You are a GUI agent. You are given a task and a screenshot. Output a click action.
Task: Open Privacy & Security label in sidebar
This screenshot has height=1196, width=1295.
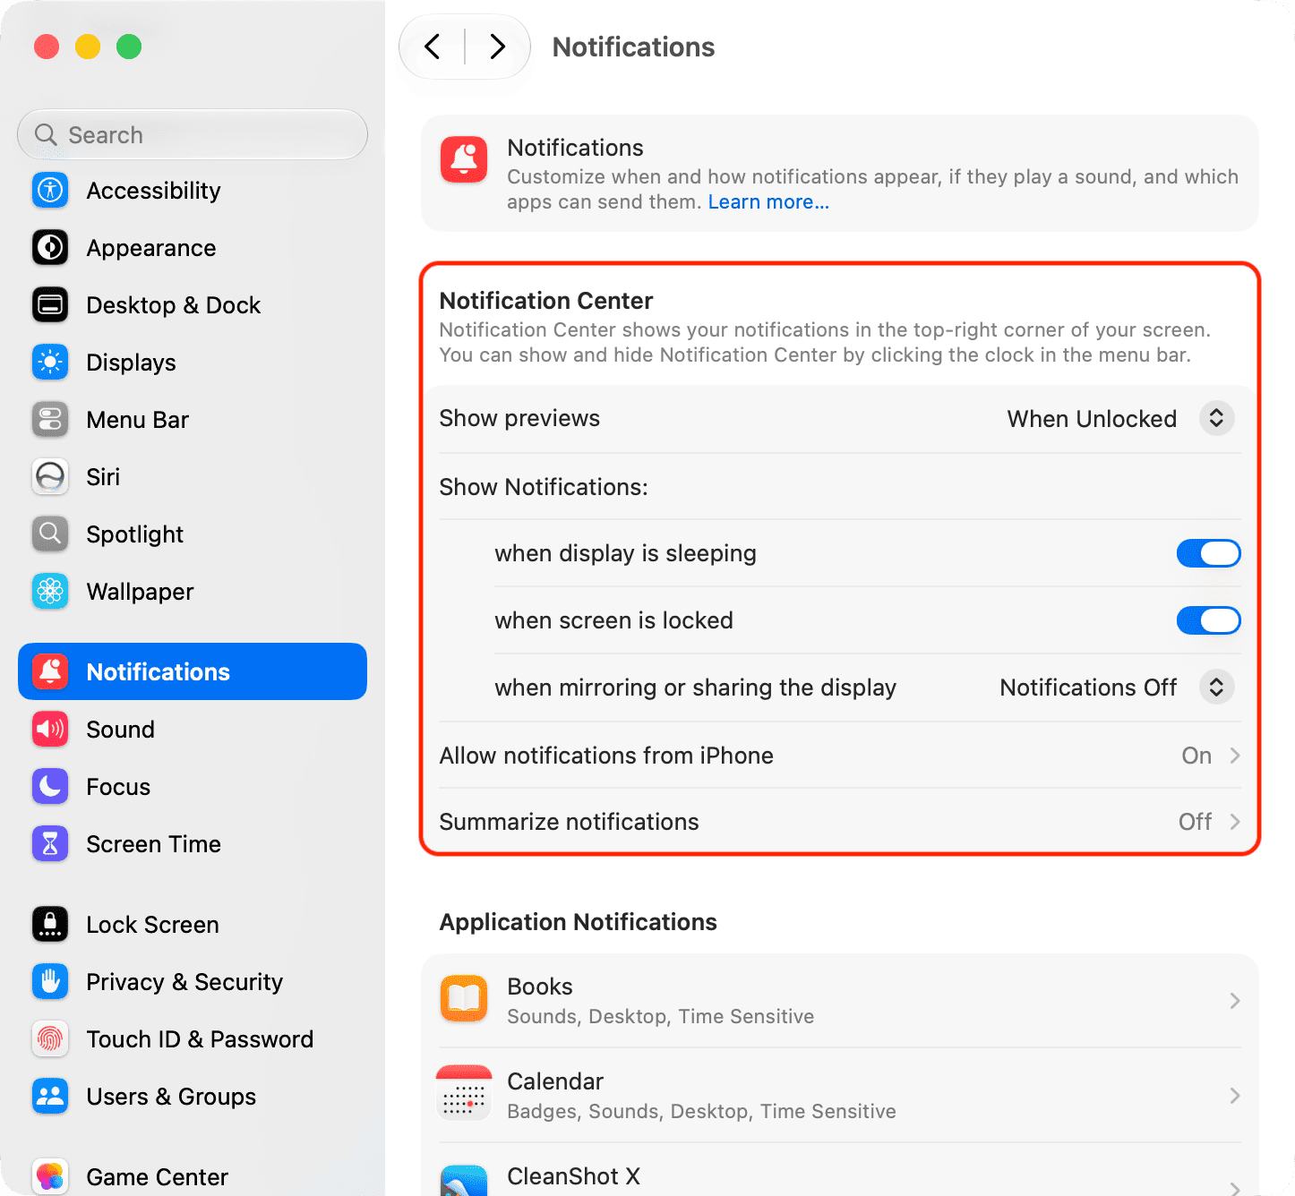pyautogui.click(x=184, y=982)
